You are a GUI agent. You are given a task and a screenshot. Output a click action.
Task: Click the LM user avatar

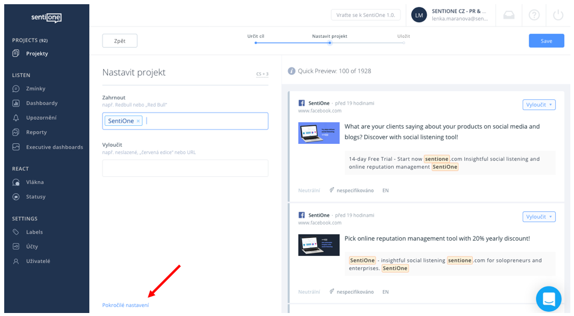tap(419, 15)
